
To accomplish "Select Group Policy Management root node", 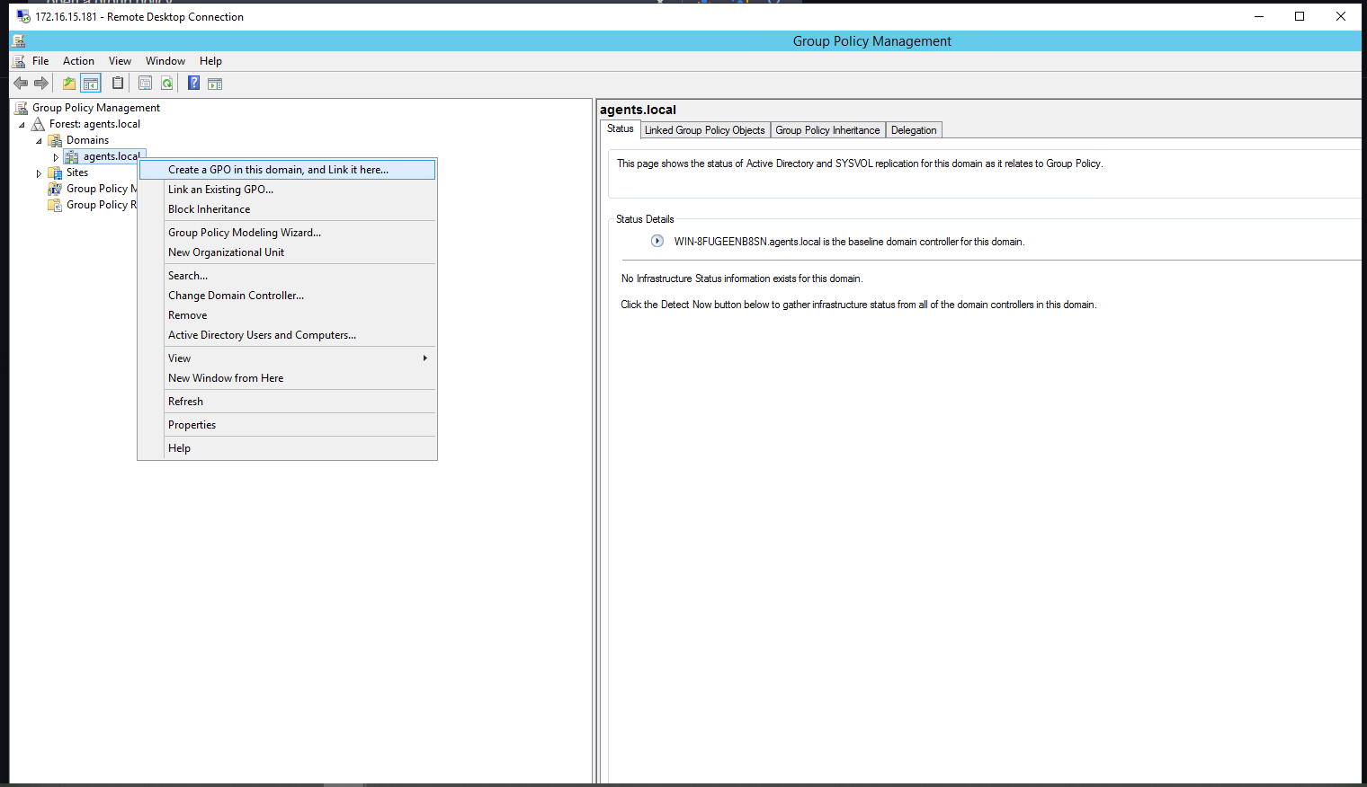I will coord(96,108).
